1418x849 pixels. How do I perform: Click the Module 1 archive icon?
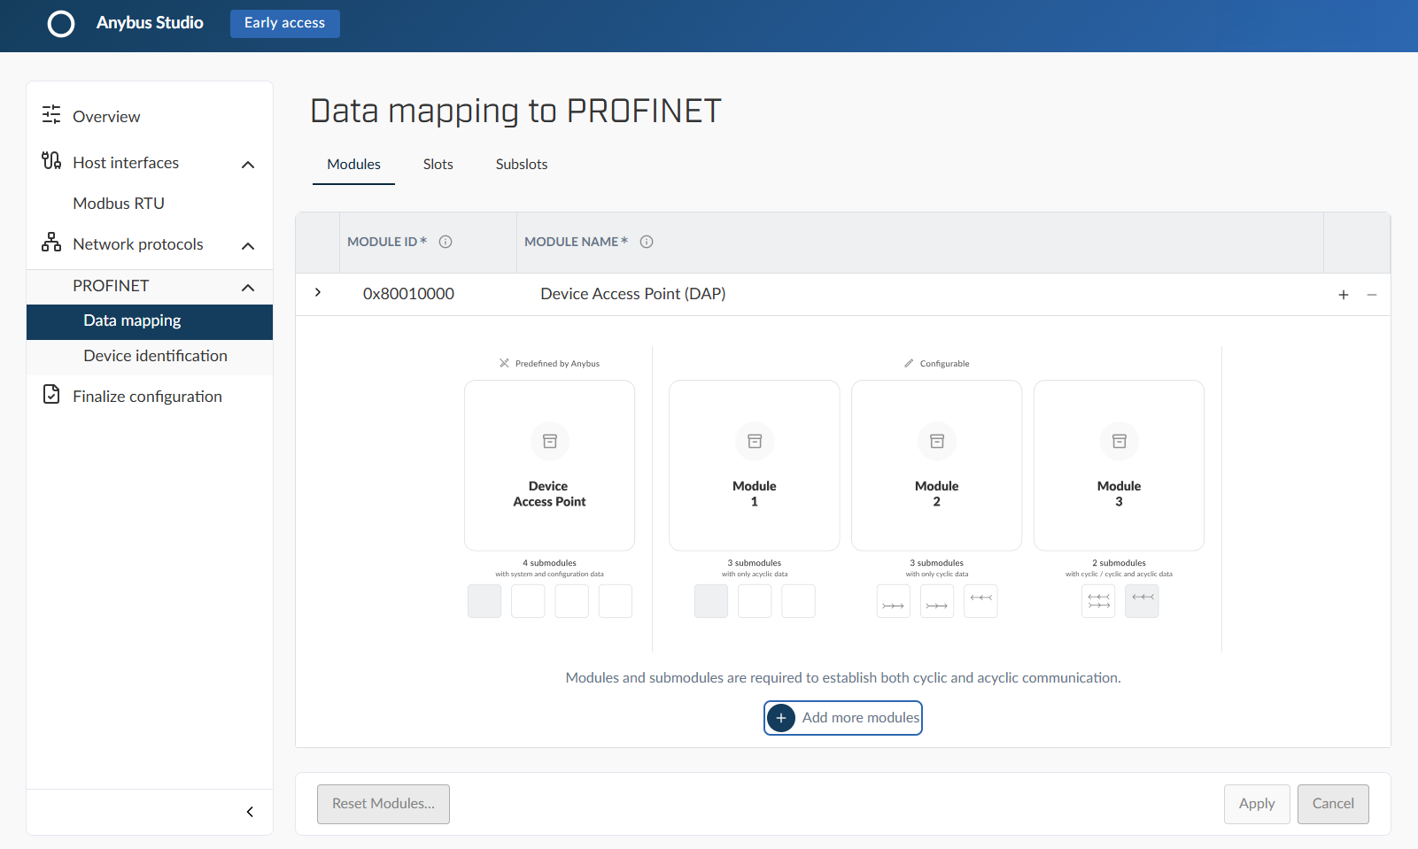tap(755, 441)
